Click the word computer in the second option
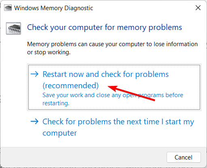Image resolution: width=207 pixels, height=168 pixels. pos(60,133)
